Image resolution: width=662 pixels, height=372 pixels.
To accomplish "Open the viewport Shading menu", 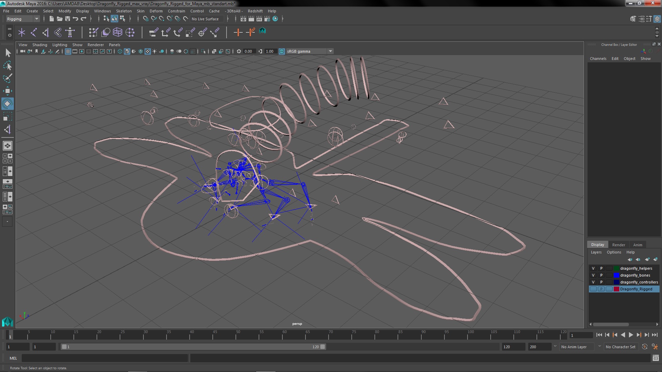I will 40,45.
